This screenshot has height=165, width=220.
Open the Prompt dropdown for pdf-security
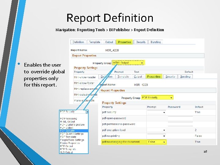click(x=156, y=112)
